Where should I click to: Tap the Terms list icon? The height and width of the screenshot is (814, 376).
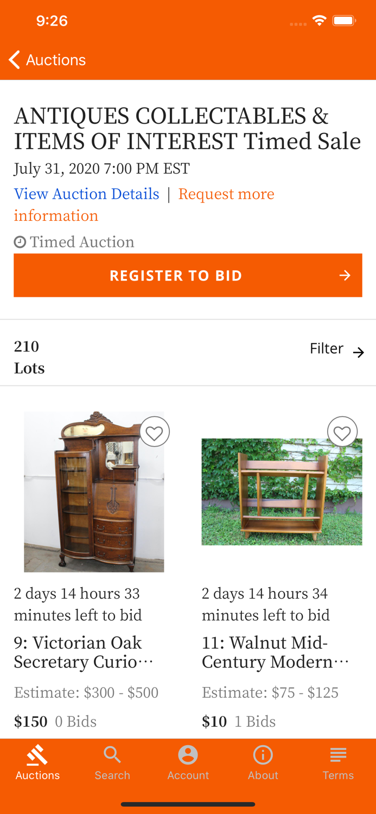(x=338, y=753)
